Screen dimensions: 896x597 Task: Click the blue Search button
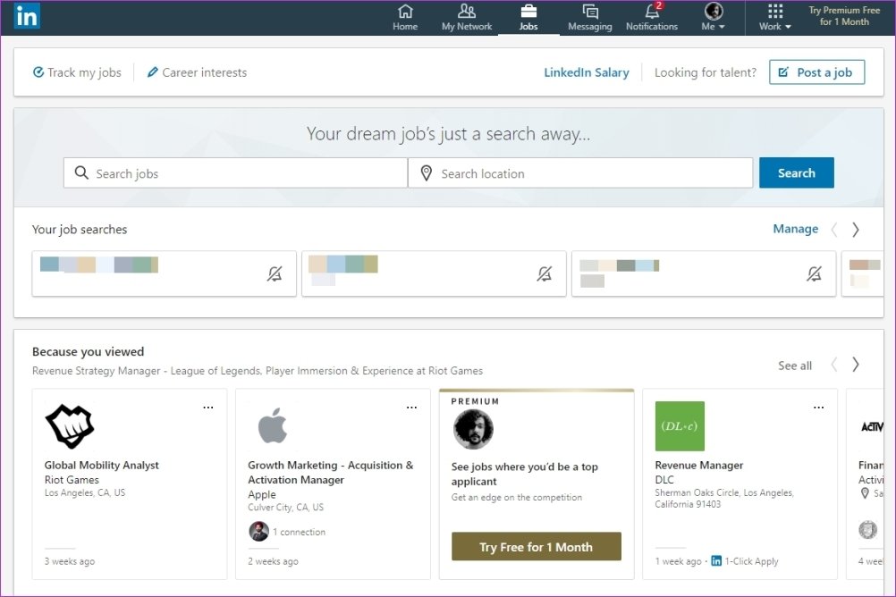pyautogui.click(x=797, y=172)
